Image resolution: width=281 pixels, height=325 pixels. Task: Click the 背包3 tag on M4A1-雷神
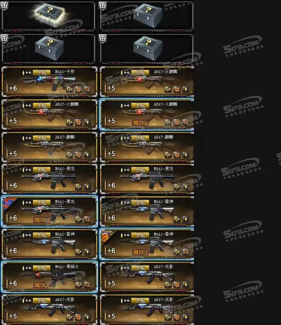pyautogui.click(x=140, y=253)
